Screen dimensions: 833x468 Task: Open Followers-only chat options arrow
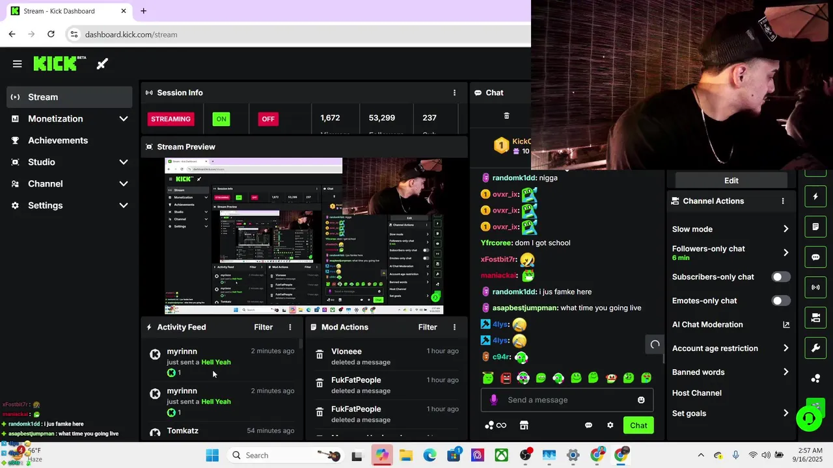(785, 252)
